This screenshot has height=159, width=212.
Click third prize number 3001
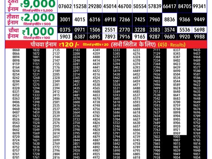pos(65,19)
